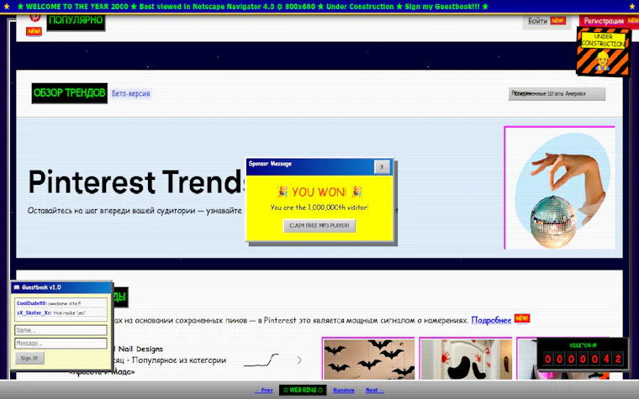Click CoolDude99 guestbook entry
The width and height of the screenshot is (639, 399).
pyautogui.click(x=61, y=303)
